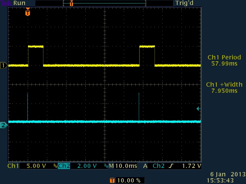Click the orange T icon beside 10.00 %
The width and height of the screenshot is (246, 184).
click(112, 181)
